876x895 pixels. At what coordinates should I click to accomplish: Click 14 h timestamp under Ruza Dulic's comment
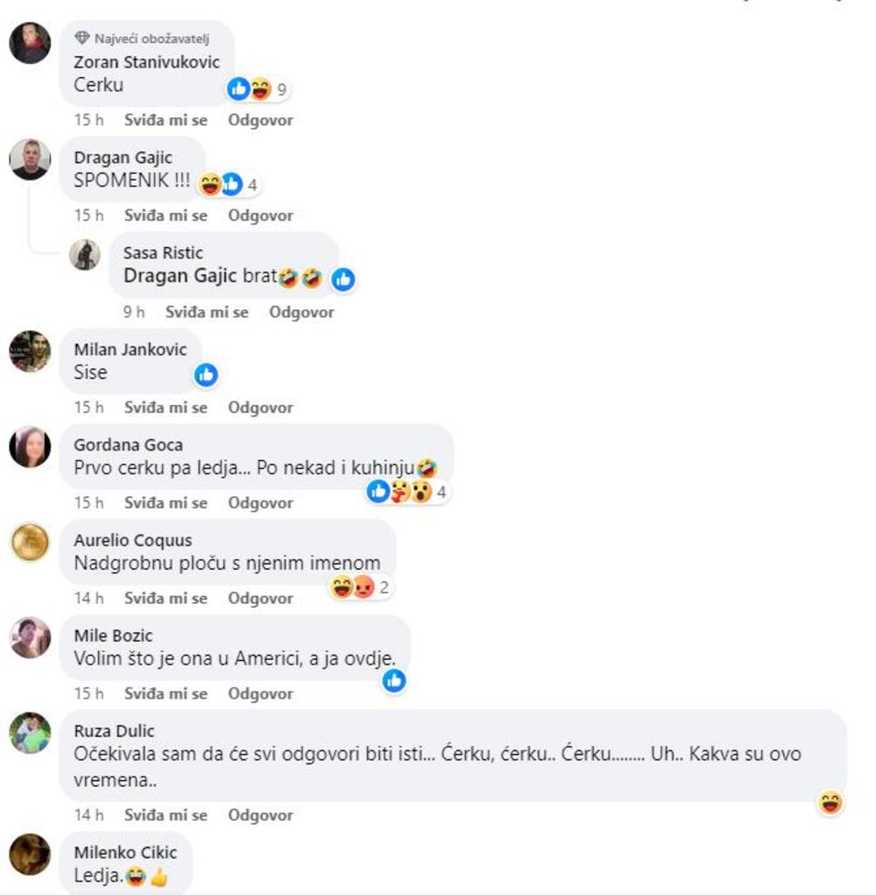point(89,815)
